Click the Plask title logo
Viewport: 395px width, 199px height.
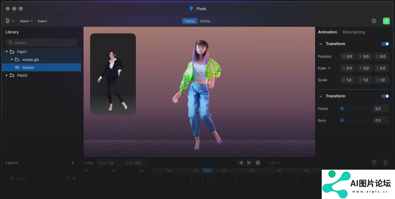pyautogui.click(x=191, y=8)
